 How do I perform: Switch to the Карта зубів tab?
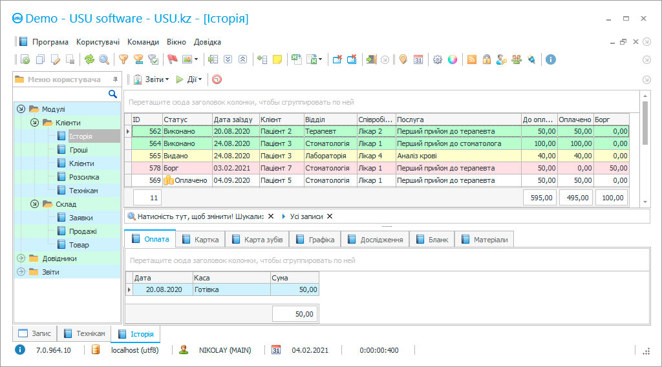(257, 240)
